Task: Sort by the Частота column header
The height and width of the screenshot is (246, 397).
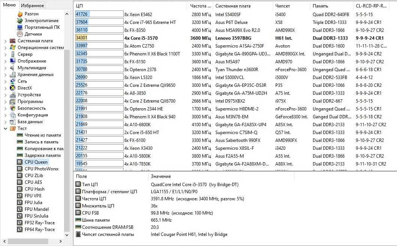Action: tap(200, 6)
